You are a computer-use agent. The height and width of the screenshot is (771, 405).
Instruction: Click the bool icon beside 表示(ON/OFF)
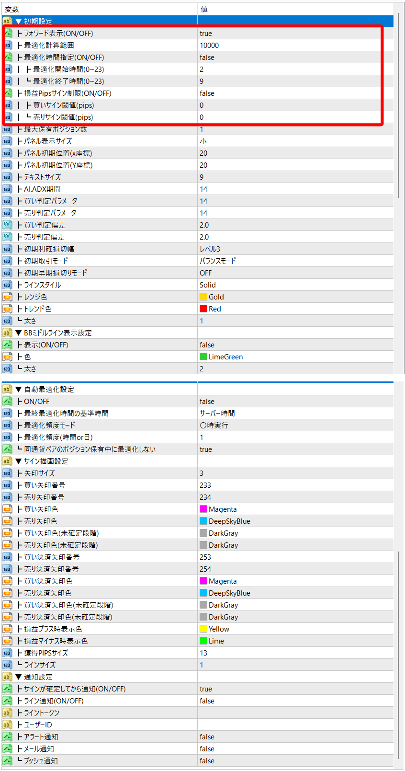pos(7,345)
